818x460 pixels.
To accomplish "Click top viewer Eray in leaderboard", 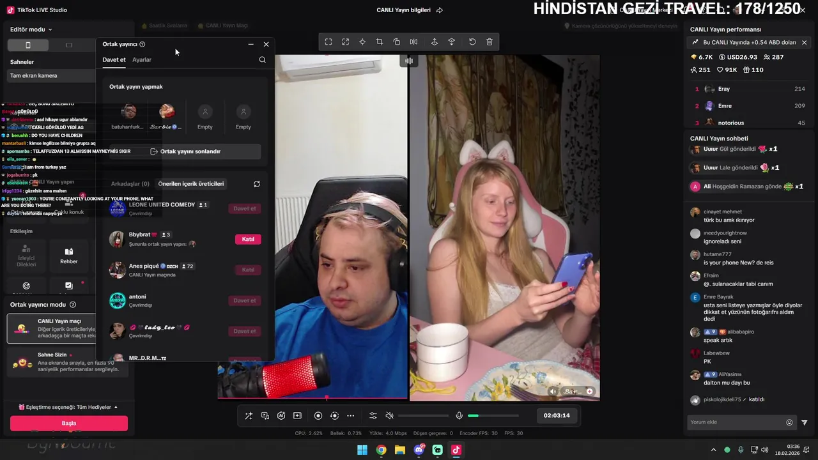I will (750, 89).
